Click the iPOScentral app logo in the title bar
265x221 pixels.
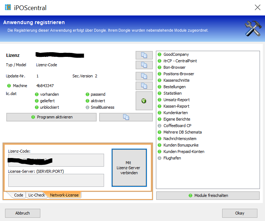pyautogui.click(x=8, y=7)
